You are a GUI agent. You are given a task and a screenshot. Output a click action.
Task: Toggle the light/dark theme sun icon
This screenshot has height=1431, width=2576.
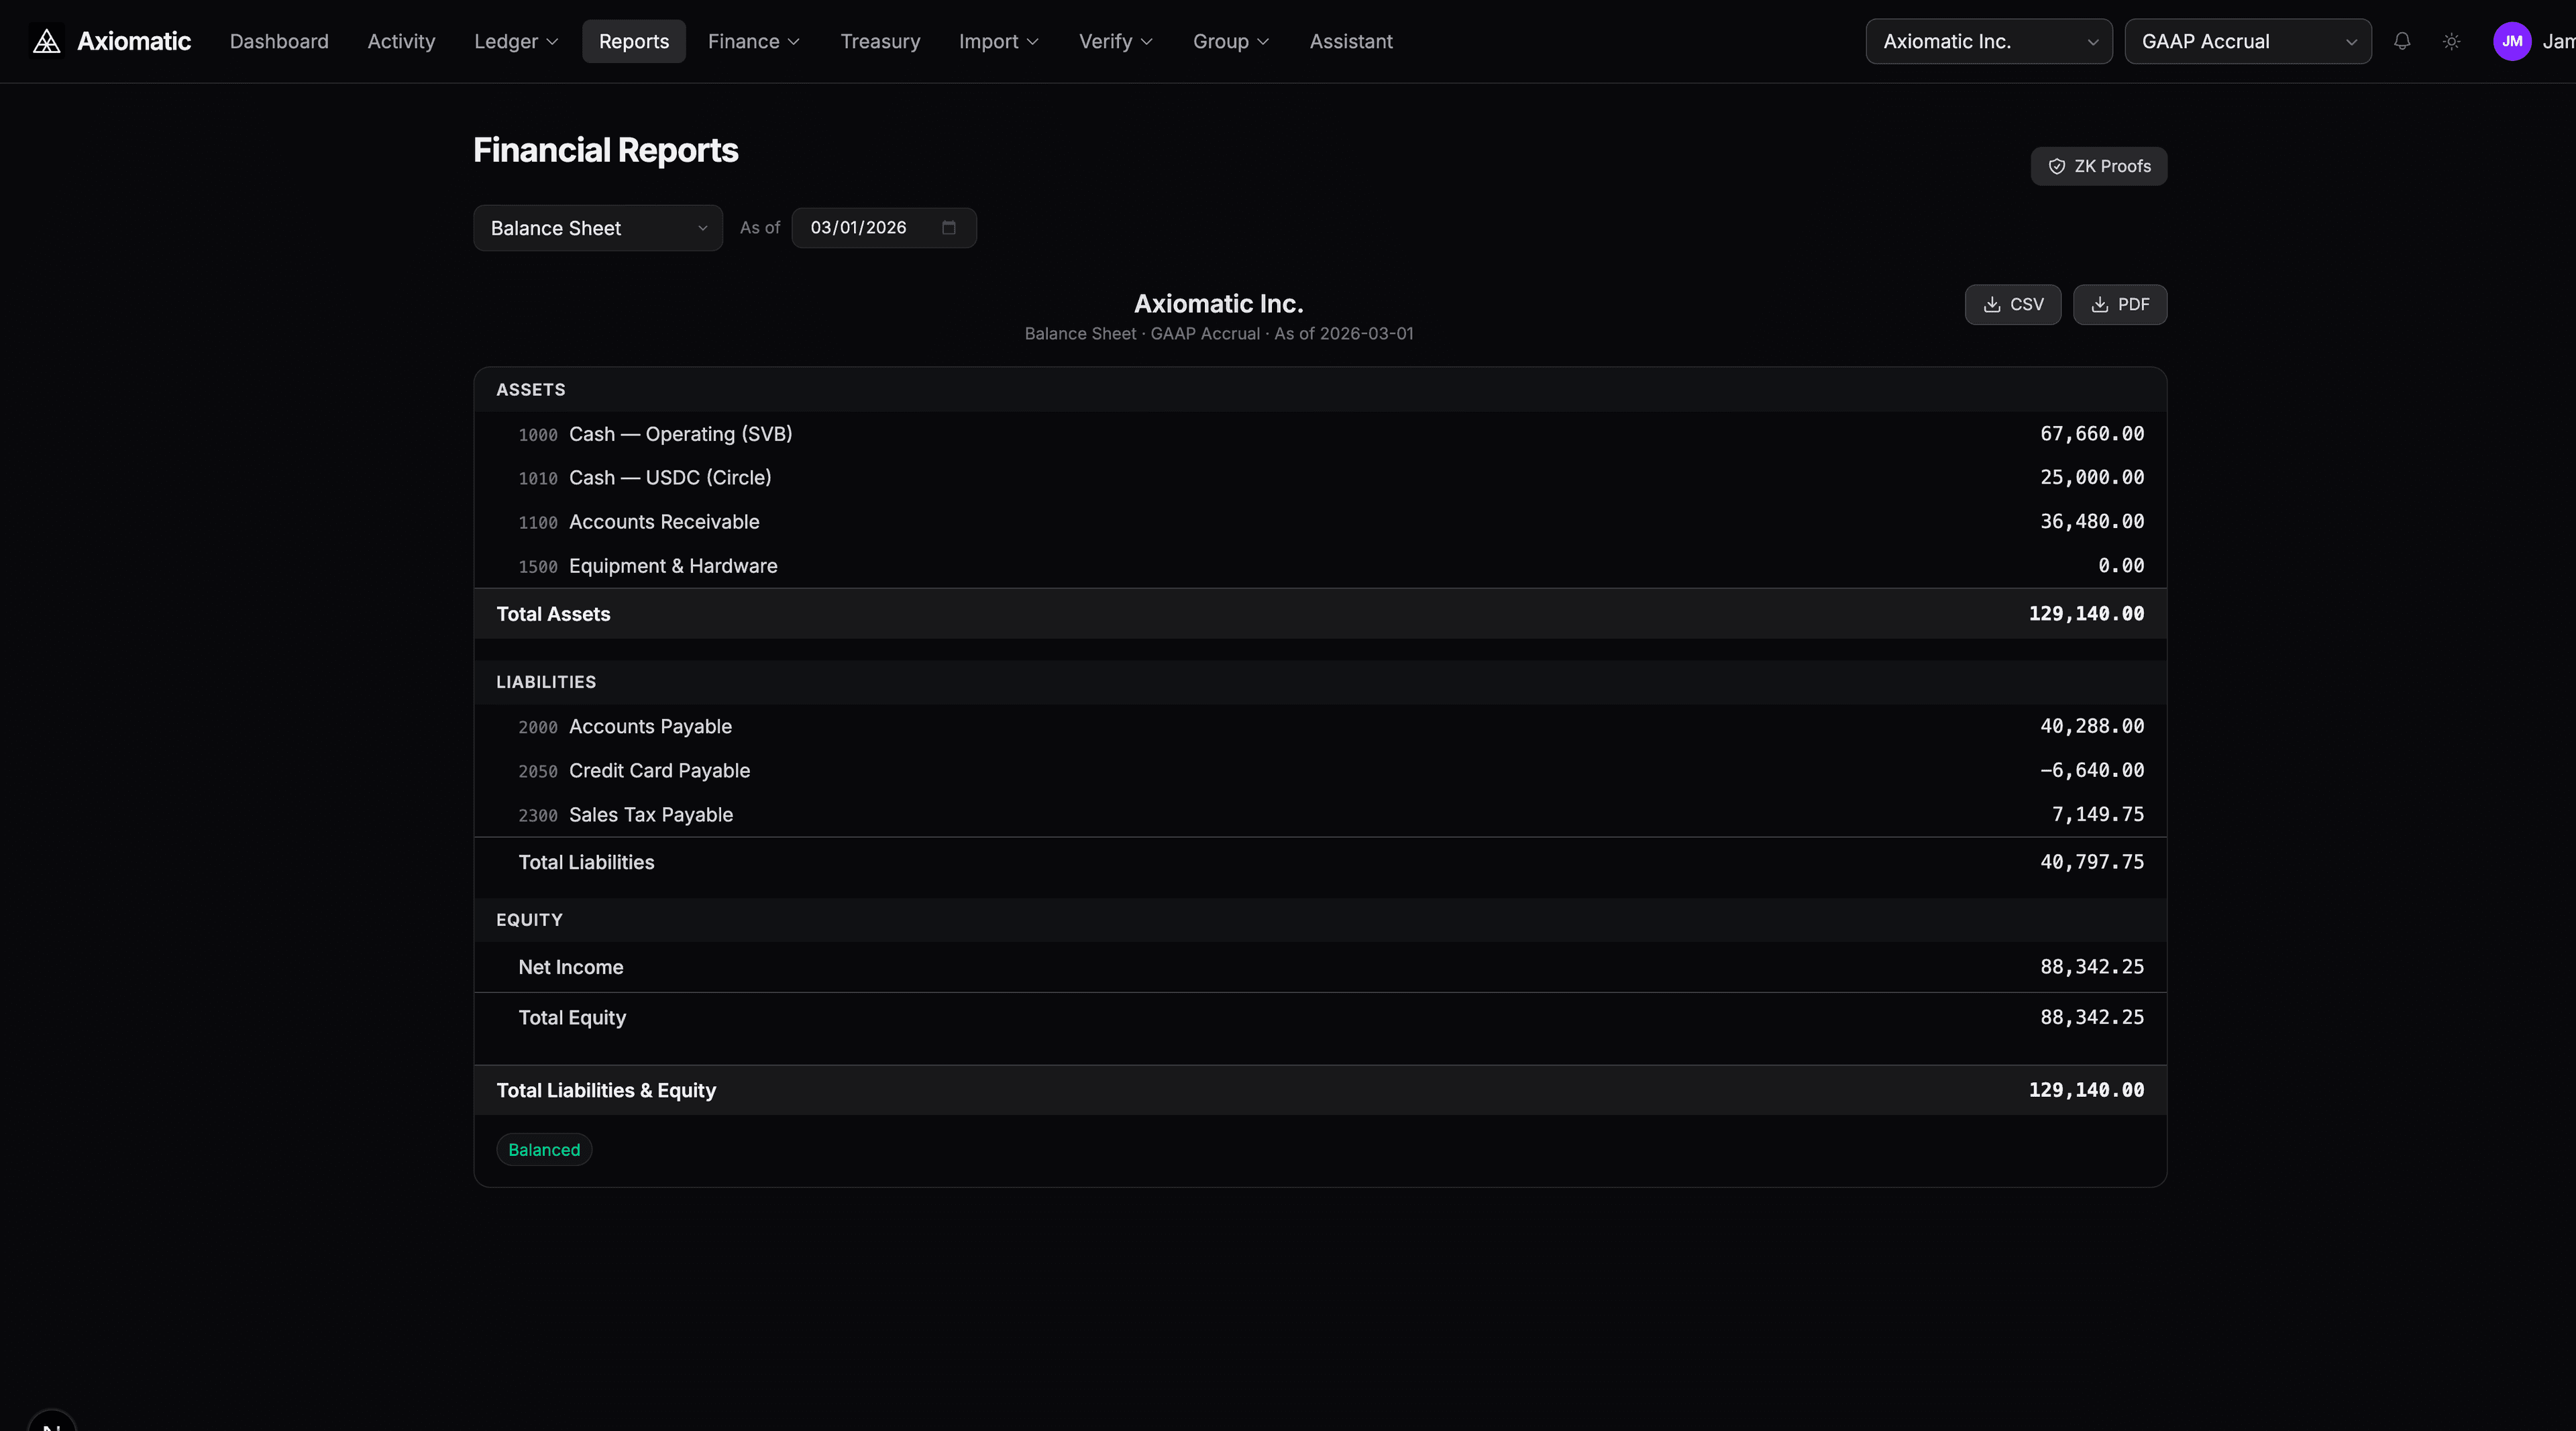(2451, 41)
